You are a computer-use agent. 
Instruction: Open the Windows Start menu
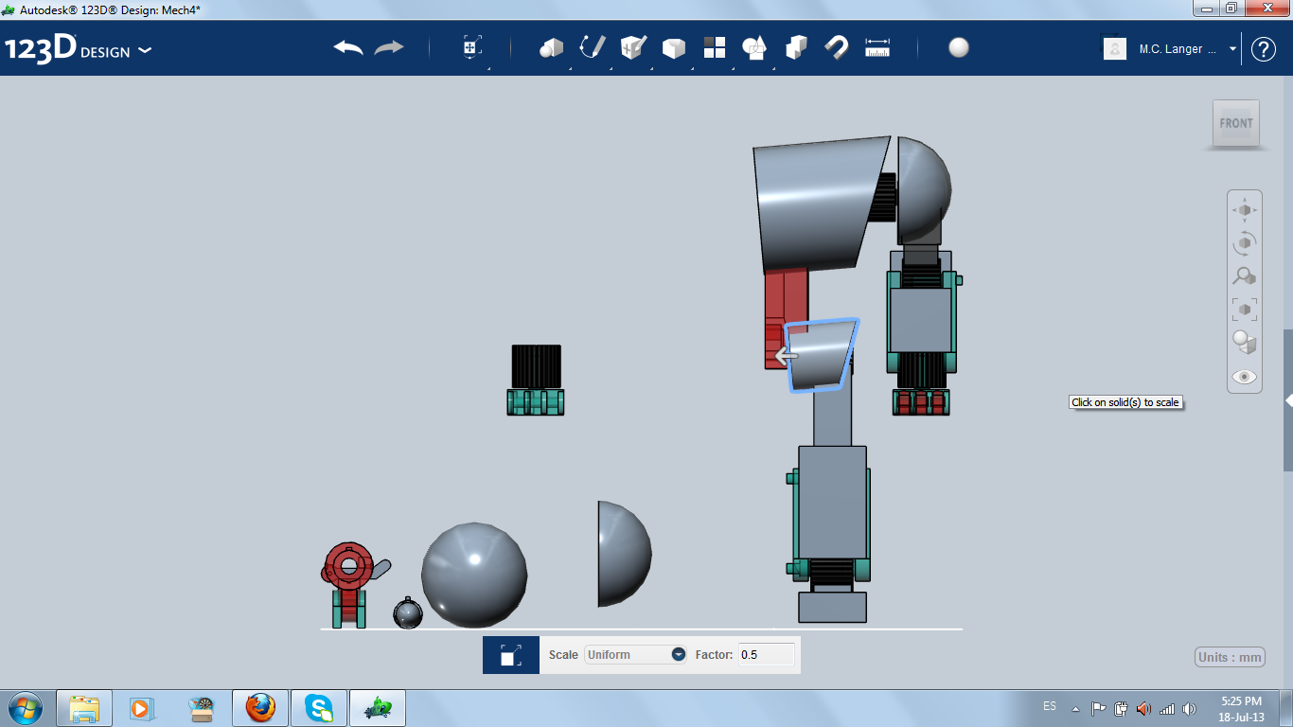[25, 708]
